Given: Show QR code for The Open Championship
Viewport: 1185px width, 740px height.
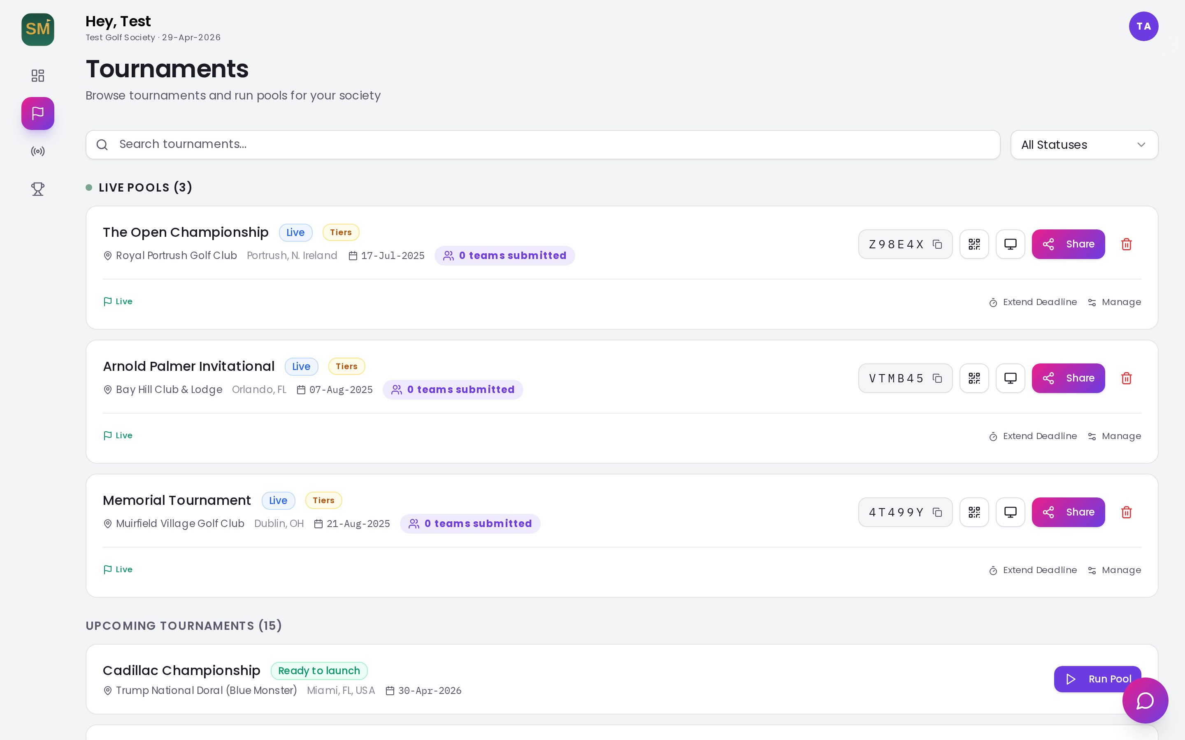Looking at the screenshot, I should pyautogui.click(x=974, y=244).
